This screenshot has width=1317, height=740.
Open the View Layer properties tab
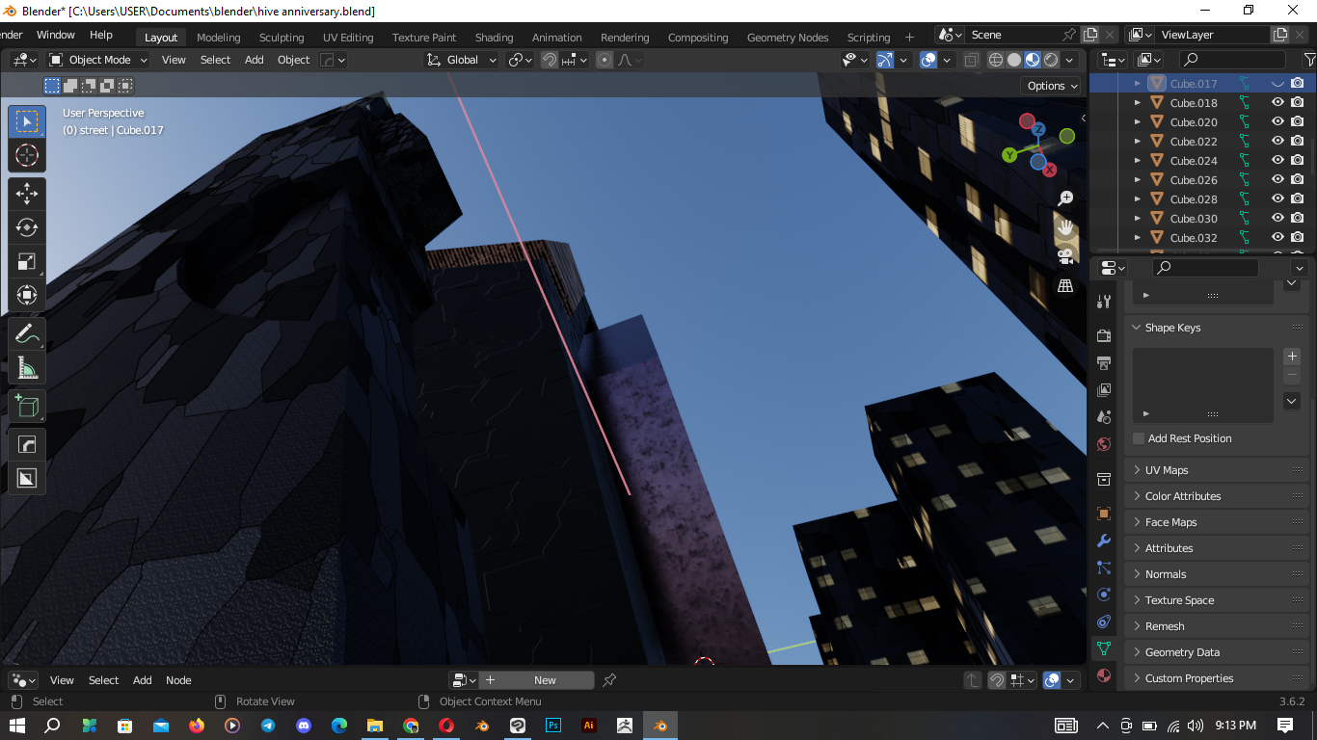pos(1104,389)
